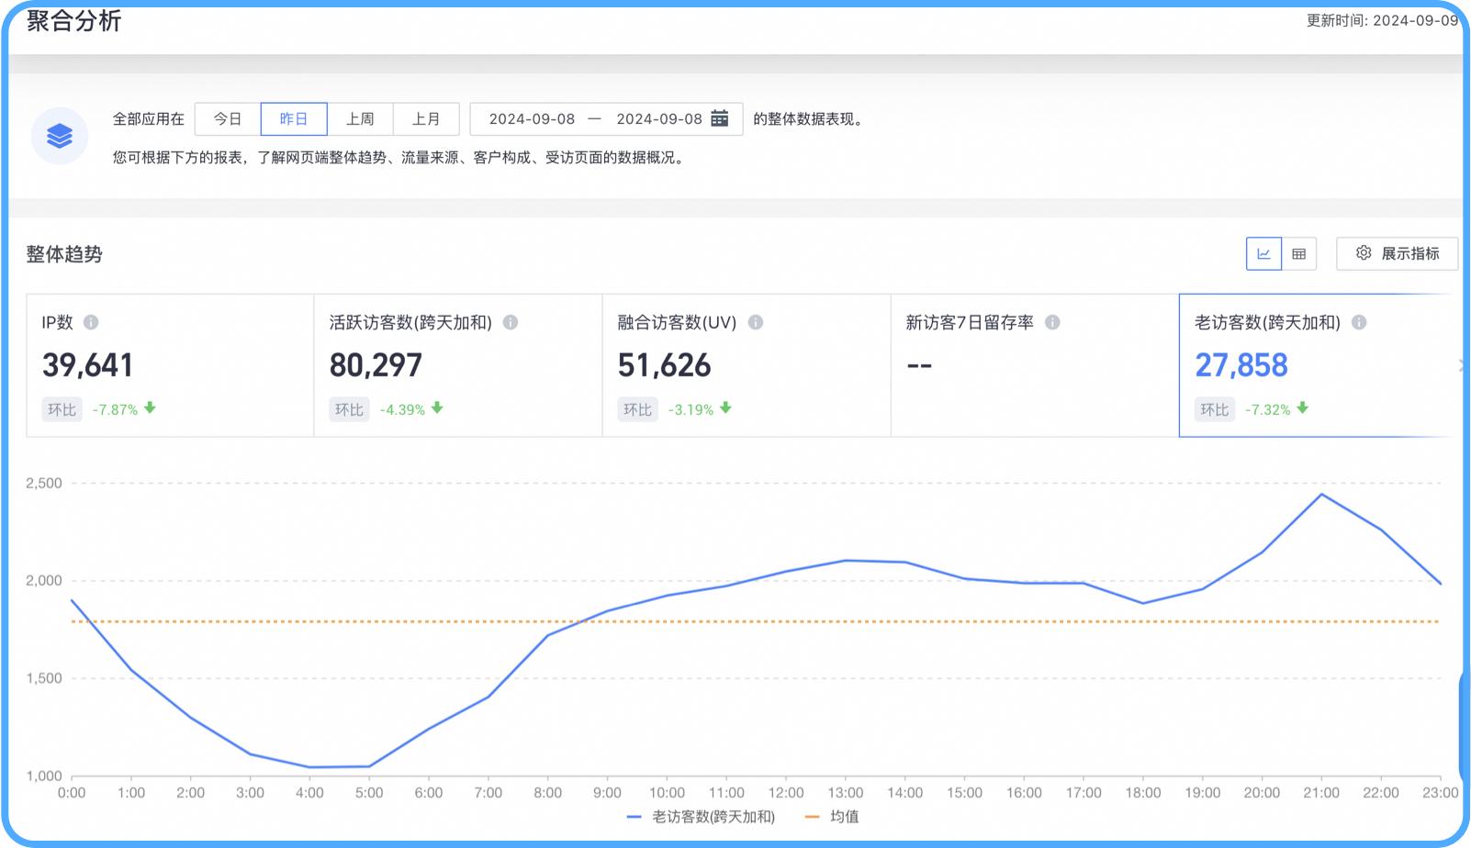The height and width of the screenshot is (848, 1471).
Task: Click the info icon next to IP数
Action: 91,322
